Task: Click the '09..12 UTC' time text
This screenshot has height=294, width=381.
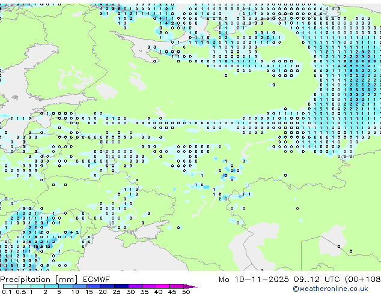Action: pyautogui.click(x=316, y=280)
